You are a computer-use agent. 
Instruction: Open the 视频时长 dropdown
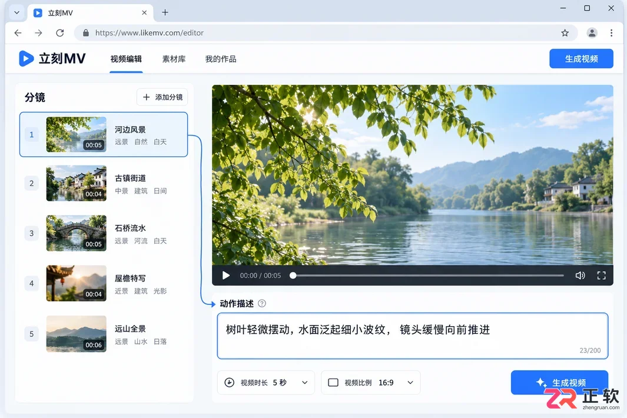[266, 383]
